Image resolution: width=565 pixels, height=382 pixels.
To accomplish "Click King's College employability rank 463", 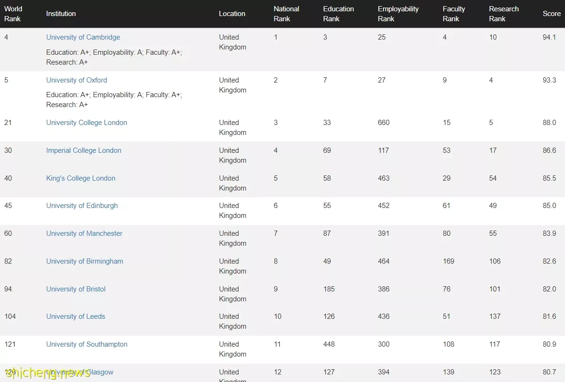I will (383, 178).
